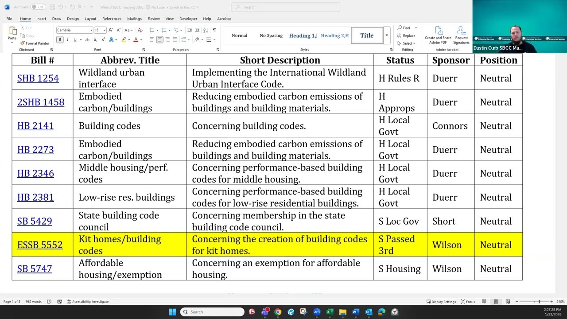Switch to the Insert tab

[x=41, y=19]
